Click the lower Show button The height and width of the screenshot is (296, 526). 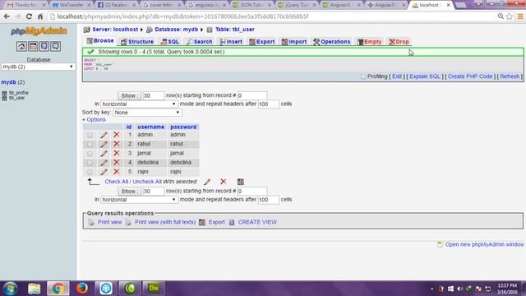129,192
